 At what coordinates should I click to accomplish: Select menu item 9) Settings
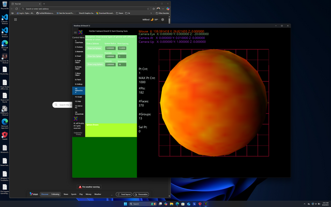click(x=79, y=84)
